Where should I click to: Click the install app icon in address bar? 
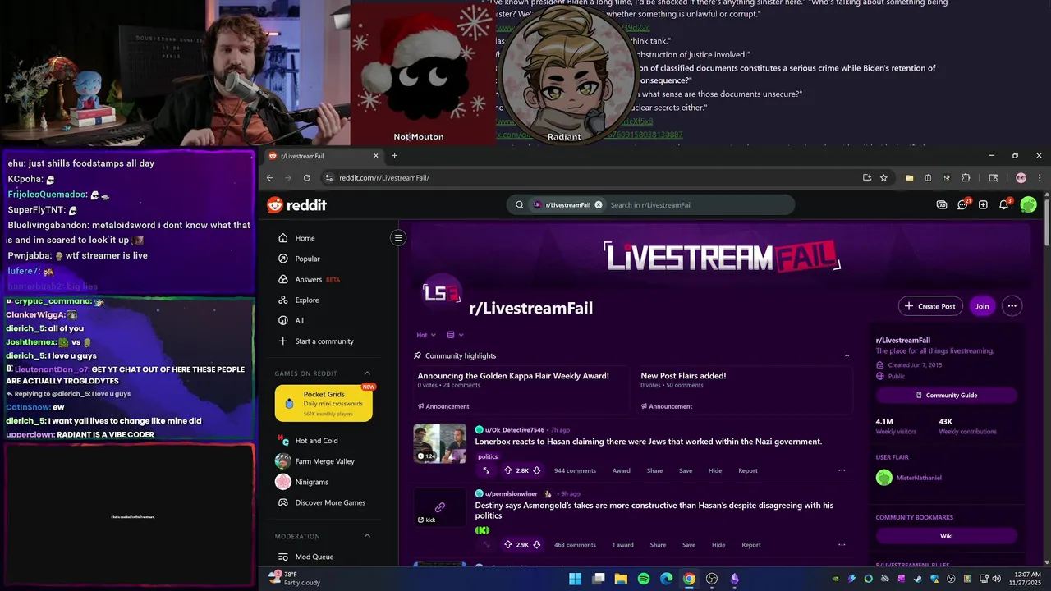point(866,178)
